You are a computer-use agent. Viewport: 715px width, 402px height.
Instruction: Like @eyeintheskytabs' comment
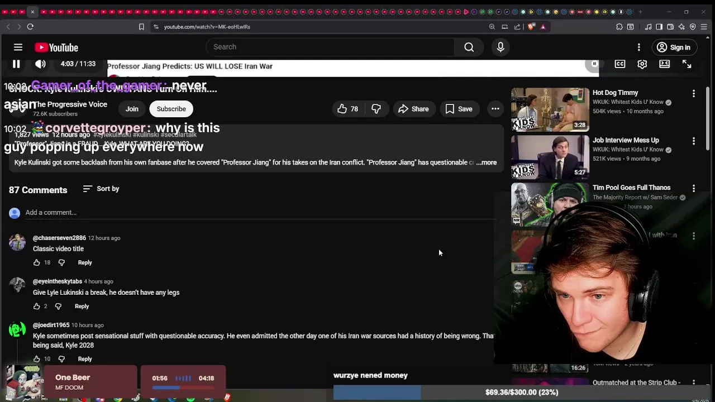(x=37, y=306)
